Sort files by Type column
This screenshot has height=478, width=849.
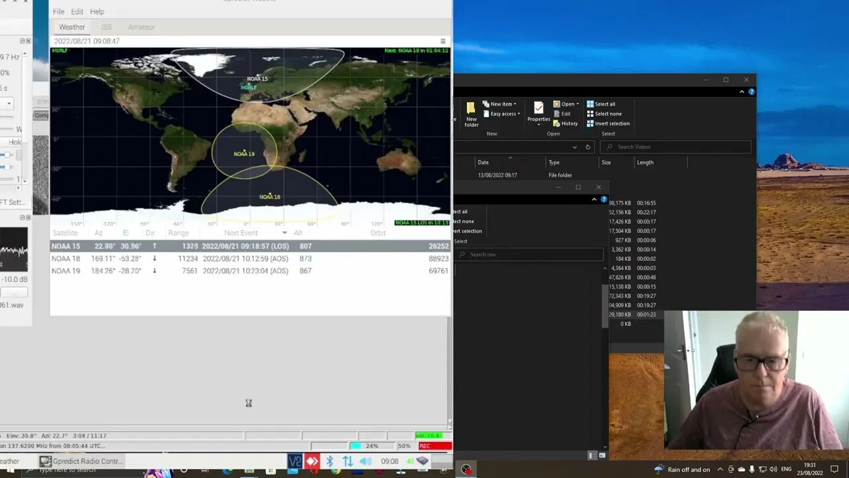click(554, 163)
